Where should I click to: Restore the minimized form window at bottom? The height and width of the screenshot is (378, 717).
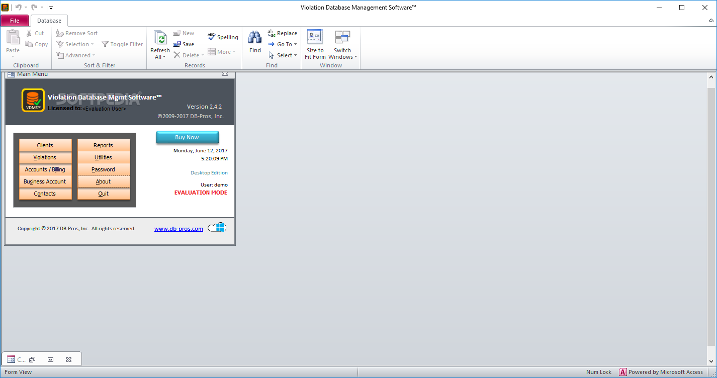tap(32, 359)
